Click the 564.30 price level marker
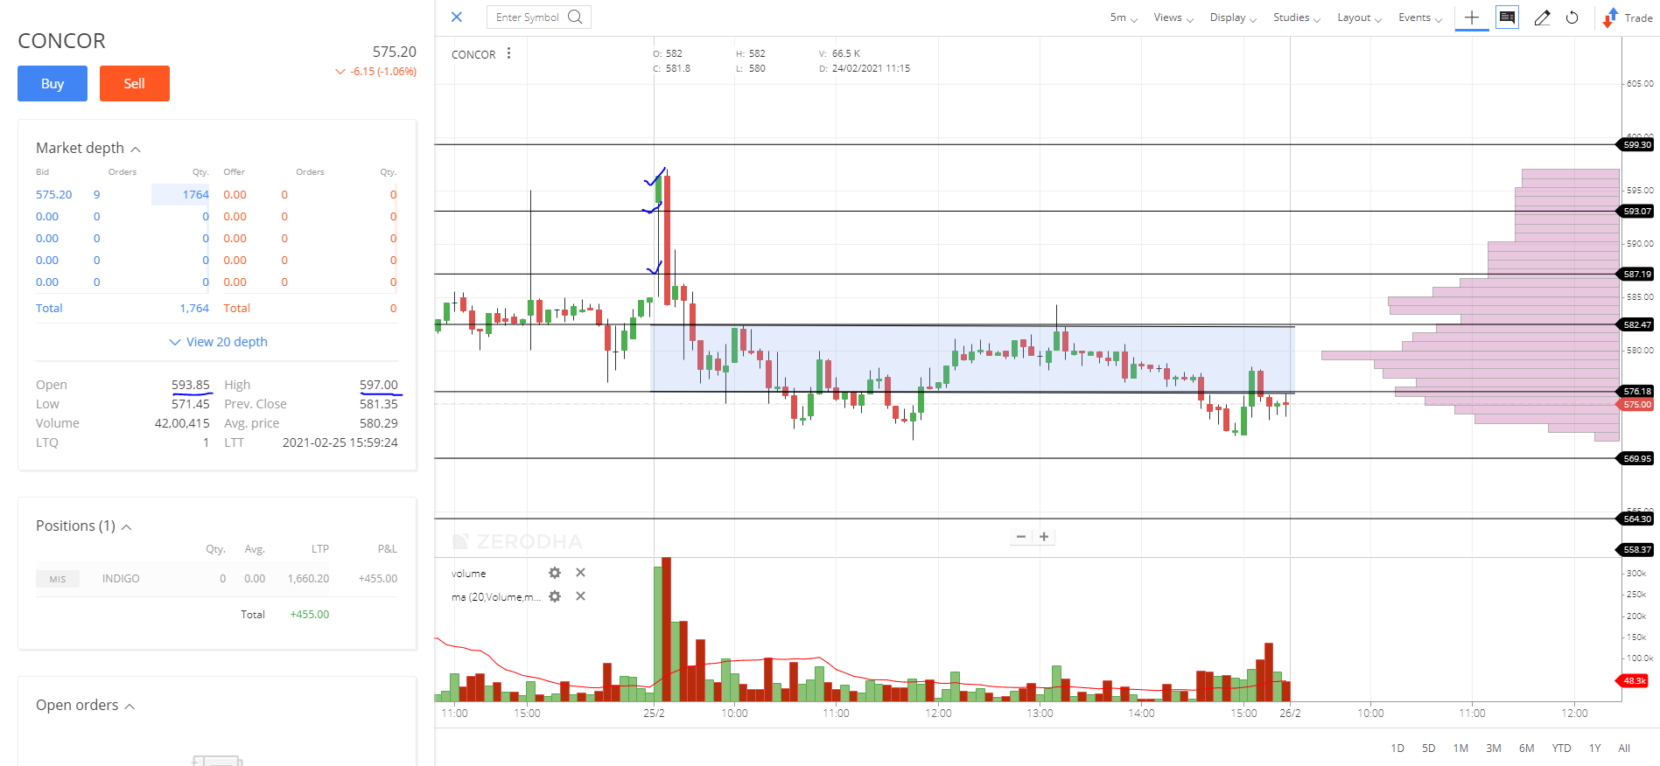Image resolution: width=1660 pixels, height=766 pixels. click(1635, 519)
